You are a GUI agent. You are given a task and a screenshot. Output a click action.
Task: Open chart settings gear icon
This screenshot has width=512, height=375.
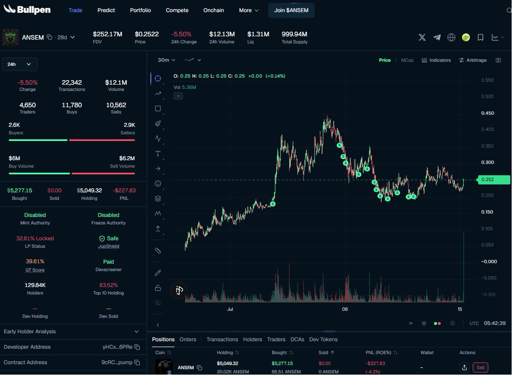[x=452, y=323]
